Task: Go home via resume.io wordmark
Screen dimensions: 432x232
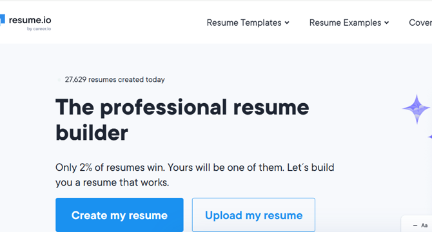Action: tap(30, 20)
